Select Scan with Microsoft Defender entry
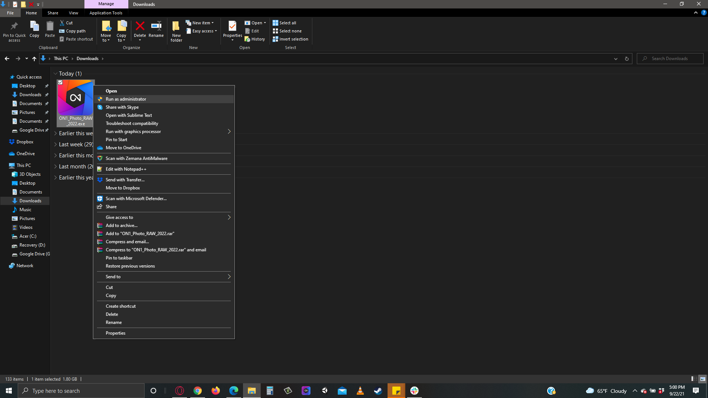This screenshot has width=708, height=398. [136, 199]
